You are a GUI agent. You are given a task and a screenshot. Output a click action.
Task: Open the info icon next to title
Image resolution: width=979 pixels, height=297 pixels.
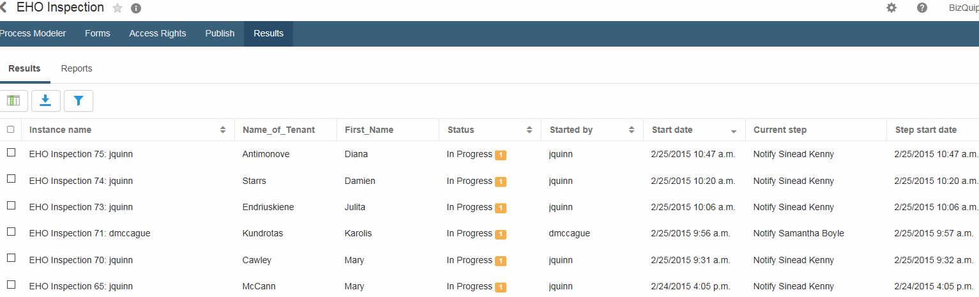(x=135, y=8)
